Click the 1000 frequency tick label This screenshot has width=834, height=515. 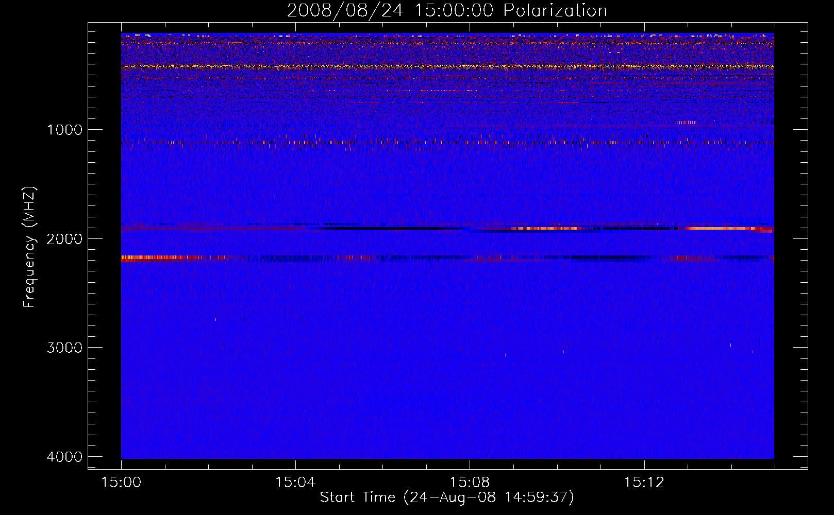(64, 130)
